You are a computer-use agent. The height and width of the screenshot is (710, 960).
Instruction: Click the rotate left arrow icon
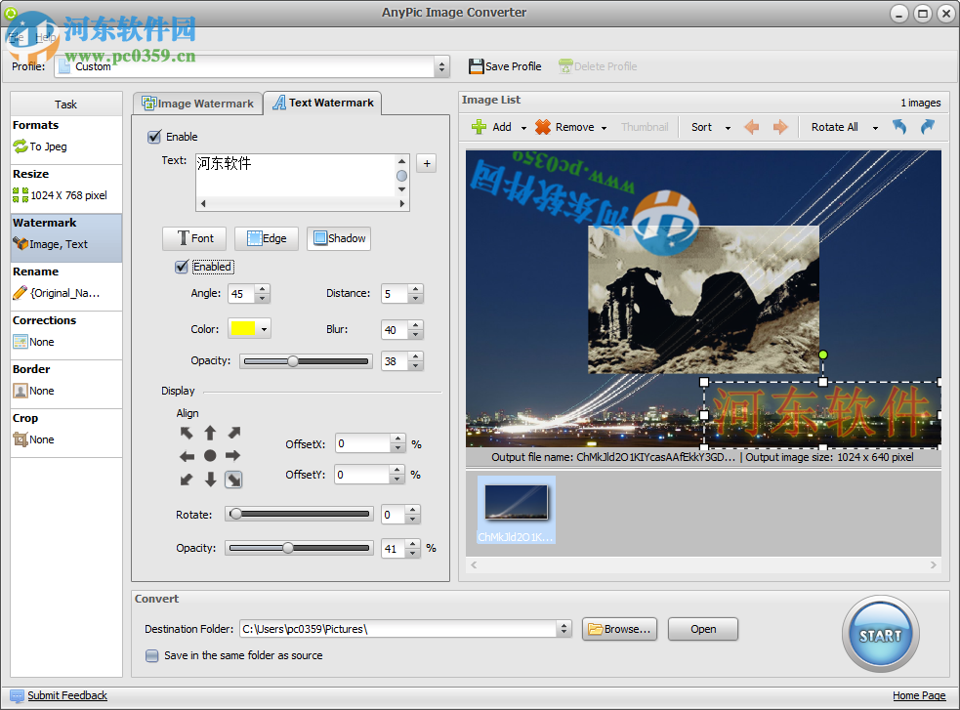click(x=899, y=127)
